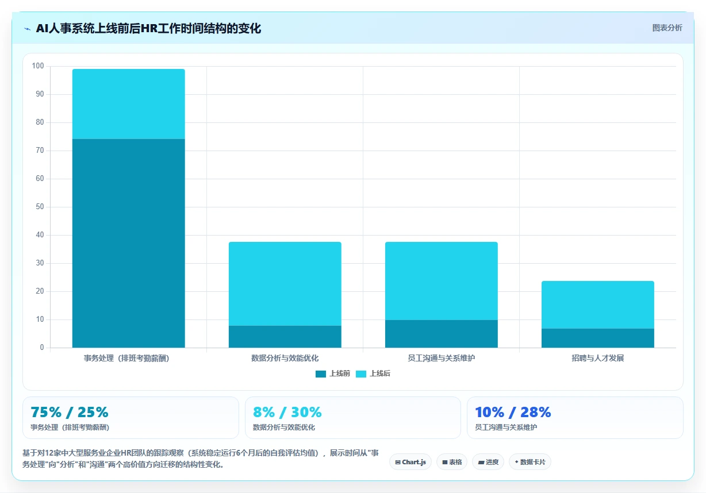
Task: Click the 75% / 25% stat card
Action: pyautogui.click(x=131, y=418)
